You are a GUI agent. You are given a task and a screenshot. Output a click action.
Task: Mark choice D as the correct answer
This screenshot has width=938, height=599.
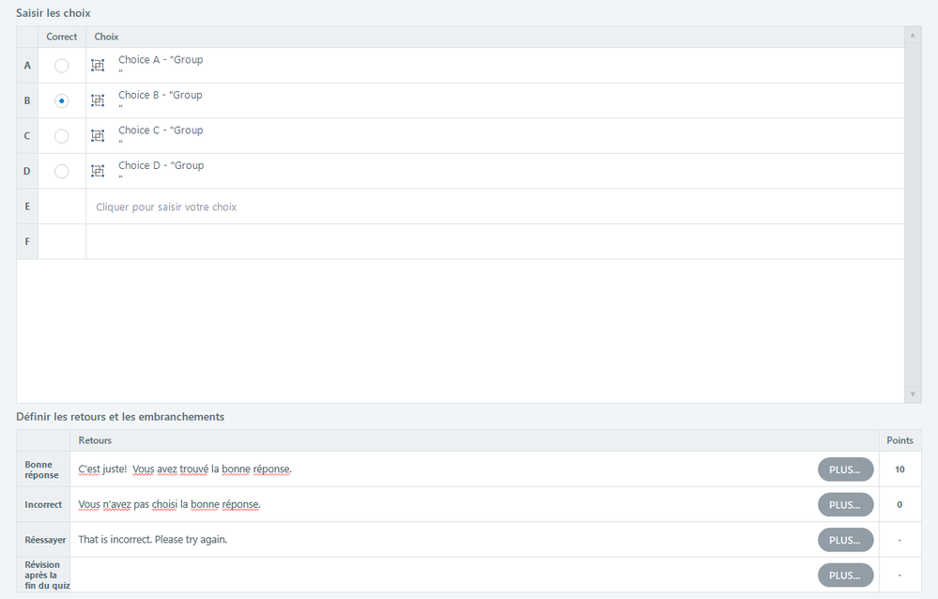62,171
